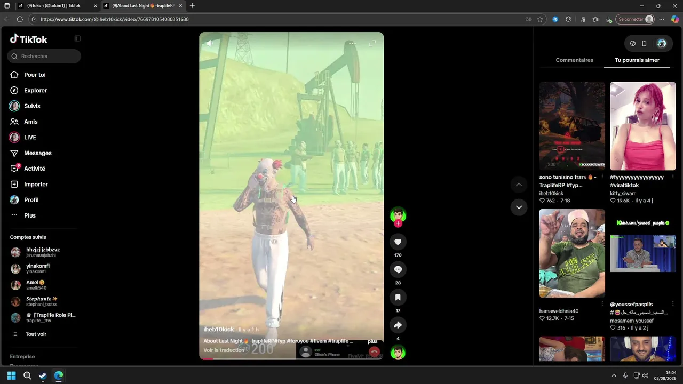
Task: Click Voir la traduction under caption
Action: tap(224, 350)
